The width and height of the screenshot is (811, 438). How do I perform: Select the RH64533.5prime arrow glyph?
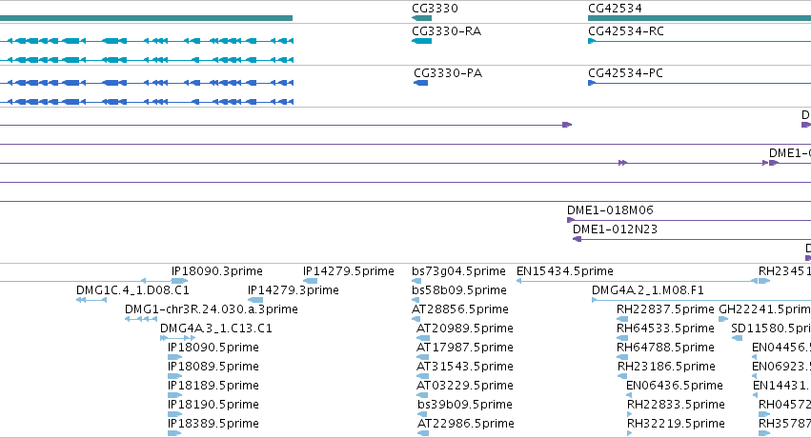(x=622, y=338)
